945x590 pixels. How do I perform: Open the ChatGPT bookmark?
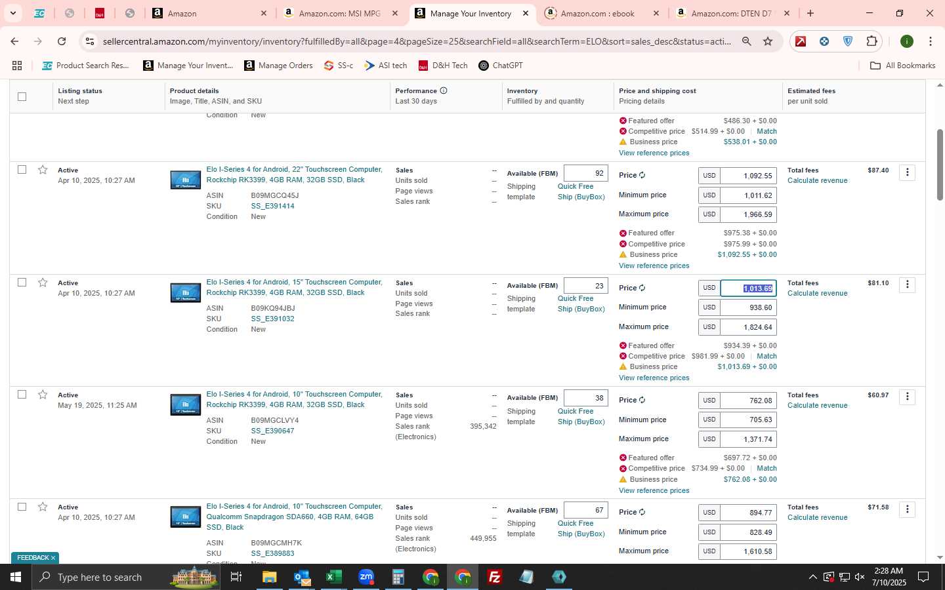pos(501,66)
